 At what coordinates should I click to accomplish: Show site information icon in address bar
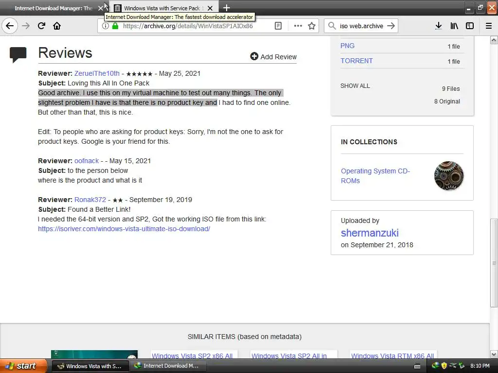tap(105, 26)
